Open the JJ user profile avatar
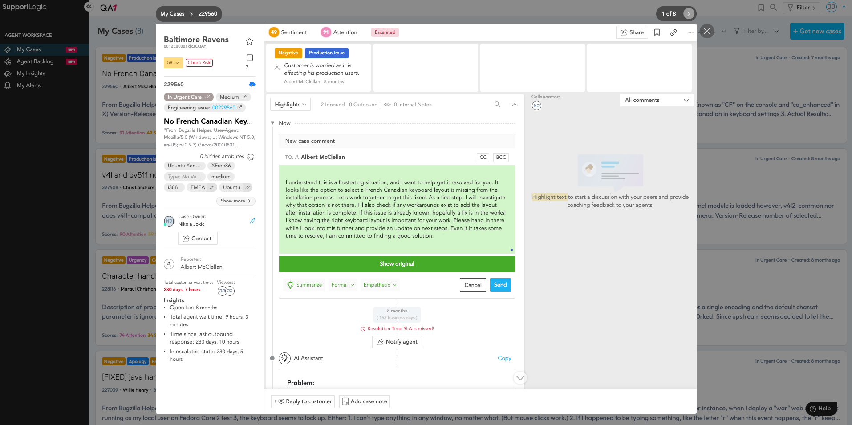 [831, 7]
